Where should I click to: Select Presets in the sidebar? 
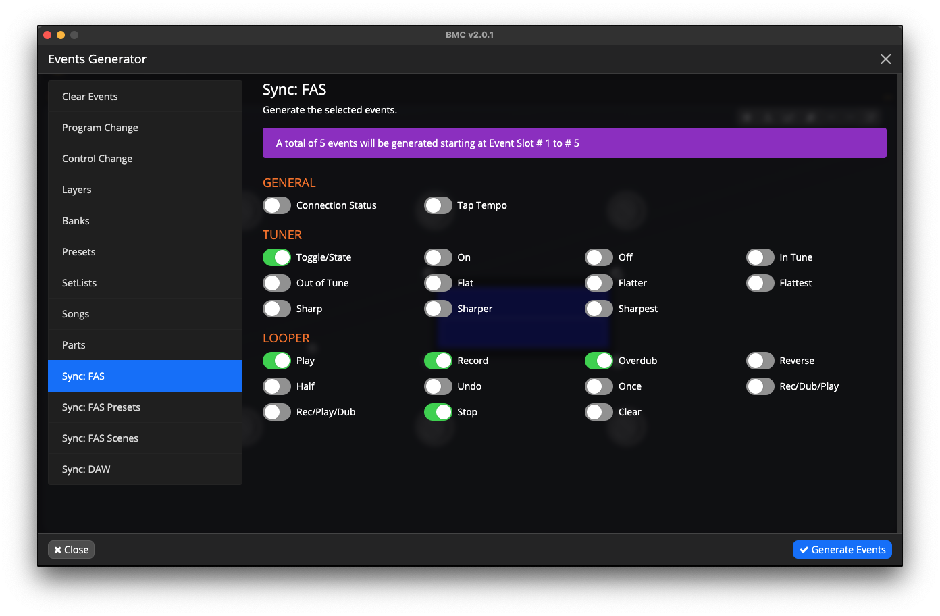tap(145, 252)
